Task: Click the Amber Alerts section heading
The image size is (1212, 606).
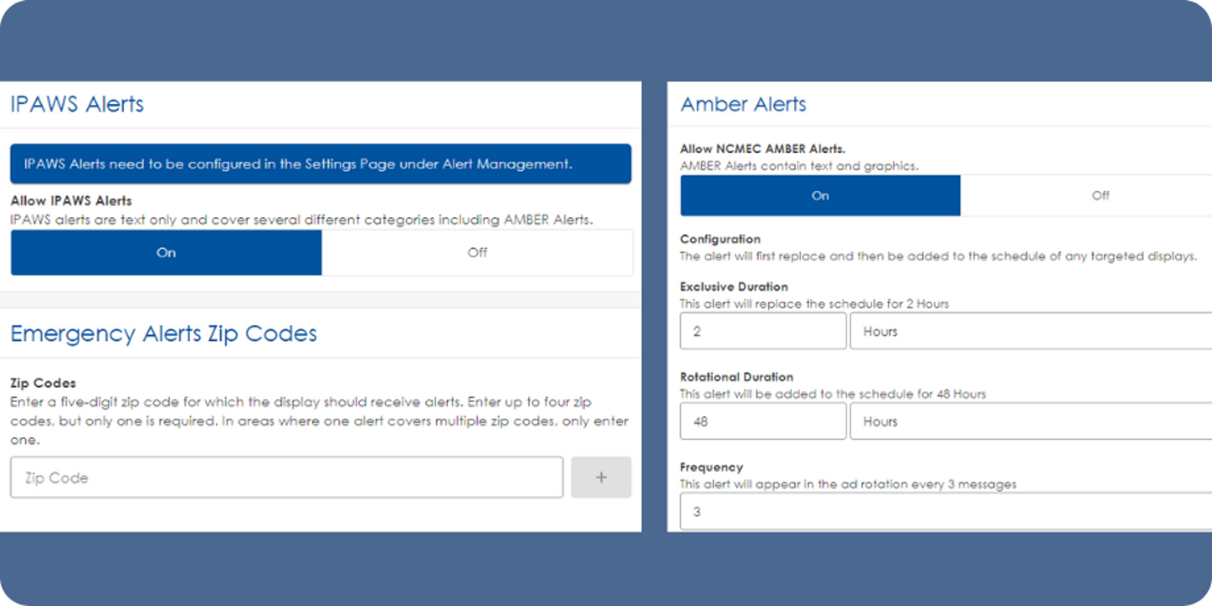Action: 744,104
